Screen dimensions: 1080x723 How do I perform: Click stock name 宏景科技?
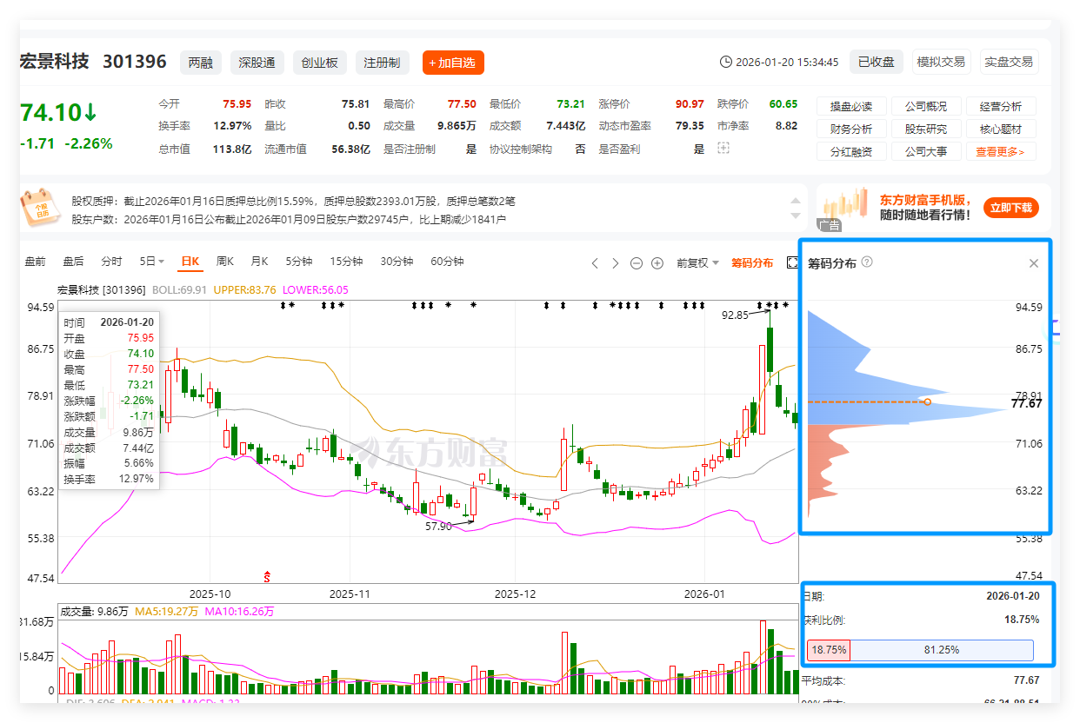(55, 62)
